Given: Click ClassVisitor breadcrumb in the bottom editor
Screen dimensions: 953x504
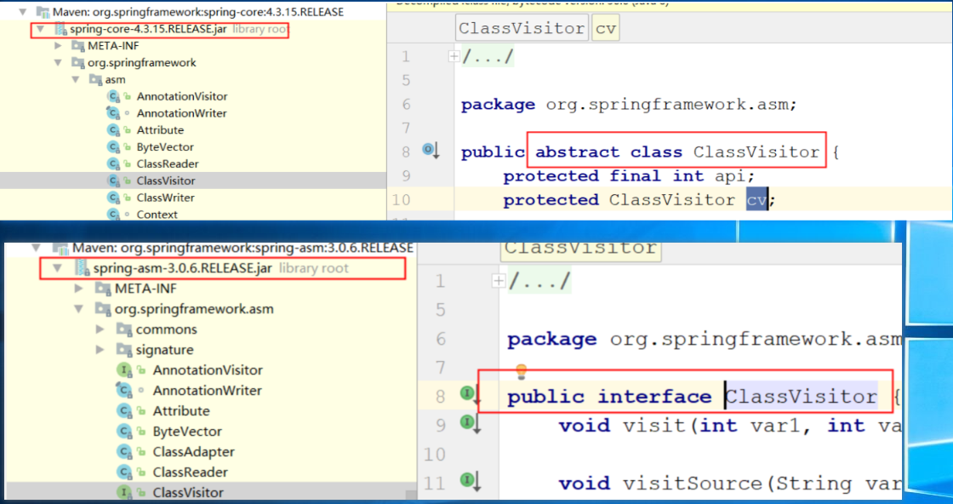Looking at the screenshot, I should tap(579, 250).
